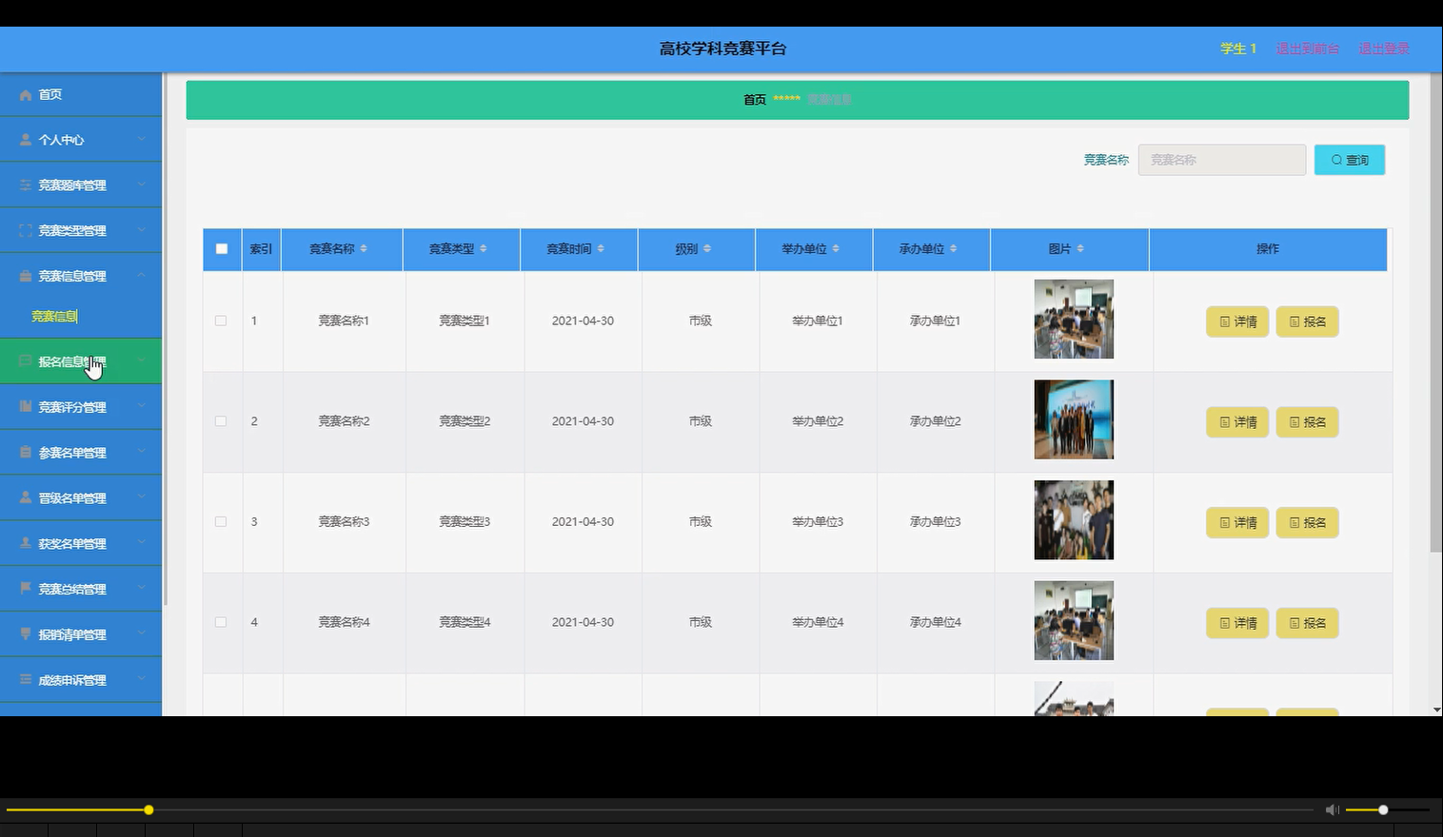Open the image thumbnail for 竞赛名称3
This screenshot has width=1443, height=837.
click(x=1074, y=520)
